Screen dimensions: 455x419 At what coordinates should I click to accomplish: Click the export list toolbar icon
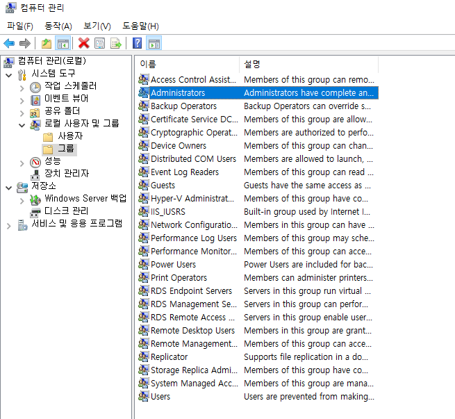(x=116, y=44)
